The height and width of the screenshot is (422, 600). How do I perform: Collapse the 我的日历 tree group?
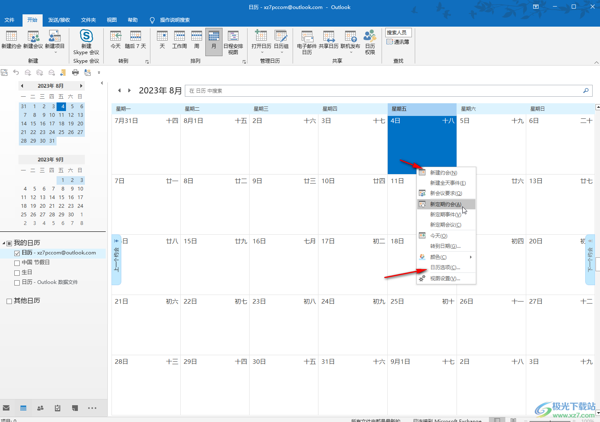[x=4, y=243]
